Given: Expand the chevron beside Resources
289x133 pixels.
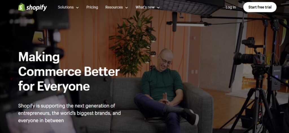Looking at the screenshot, I should click(126, 8).
